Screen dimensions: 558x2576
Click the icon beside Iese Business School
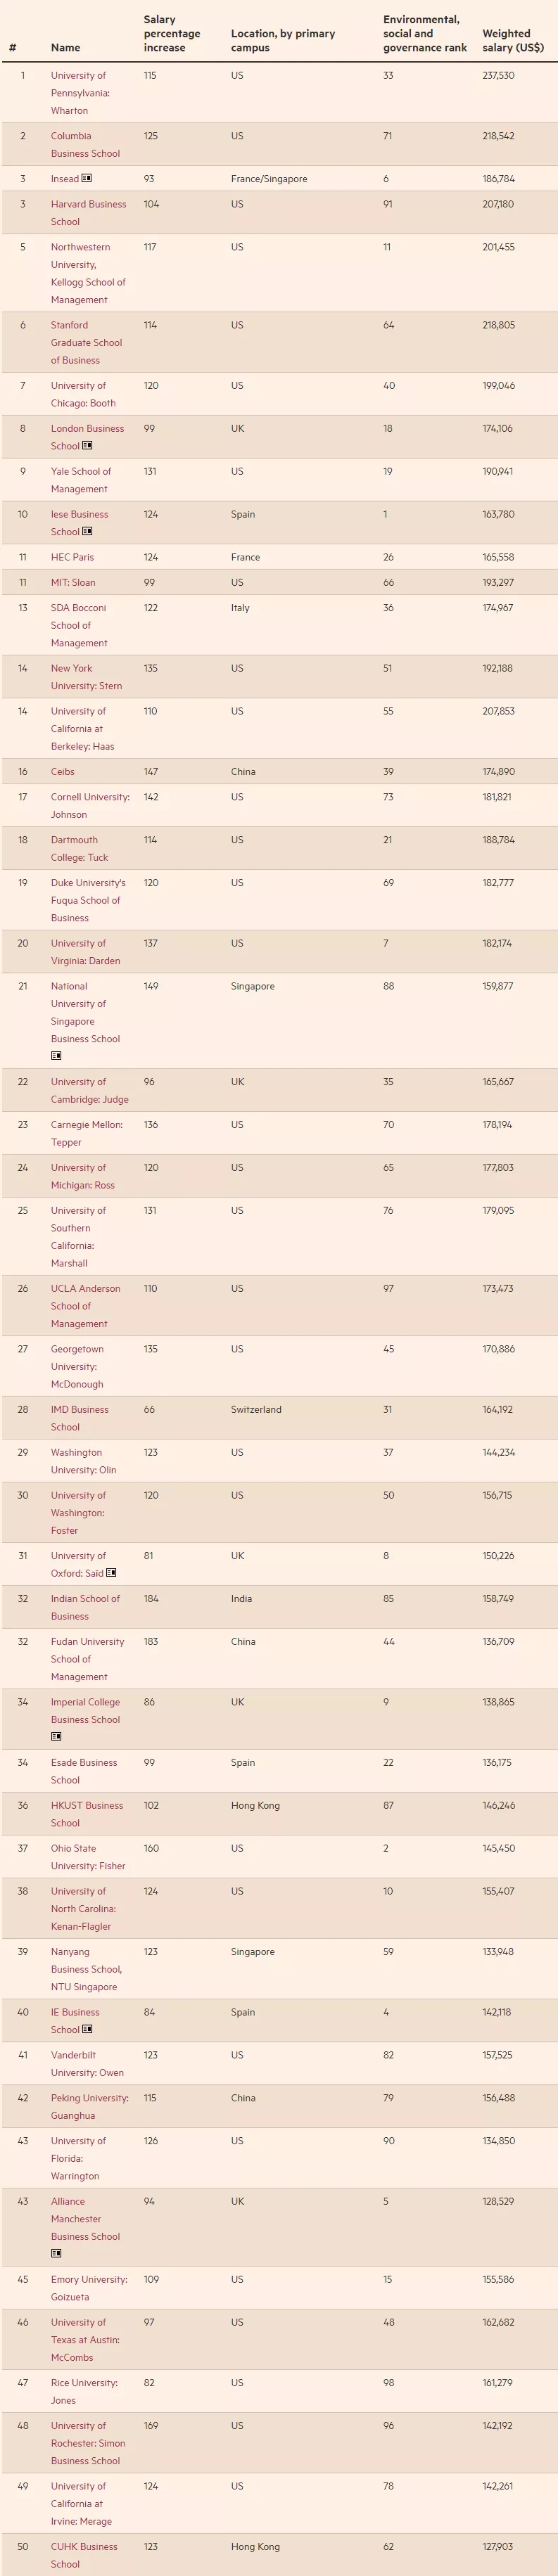[x=87, y=532]
